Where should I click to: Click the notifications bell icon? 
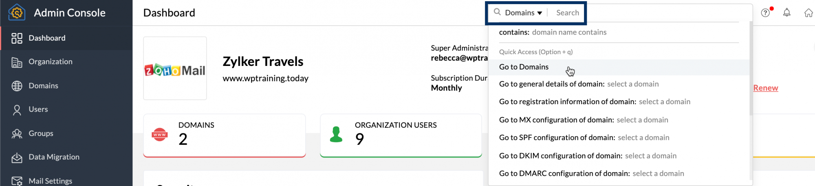(x=786, y=13)
